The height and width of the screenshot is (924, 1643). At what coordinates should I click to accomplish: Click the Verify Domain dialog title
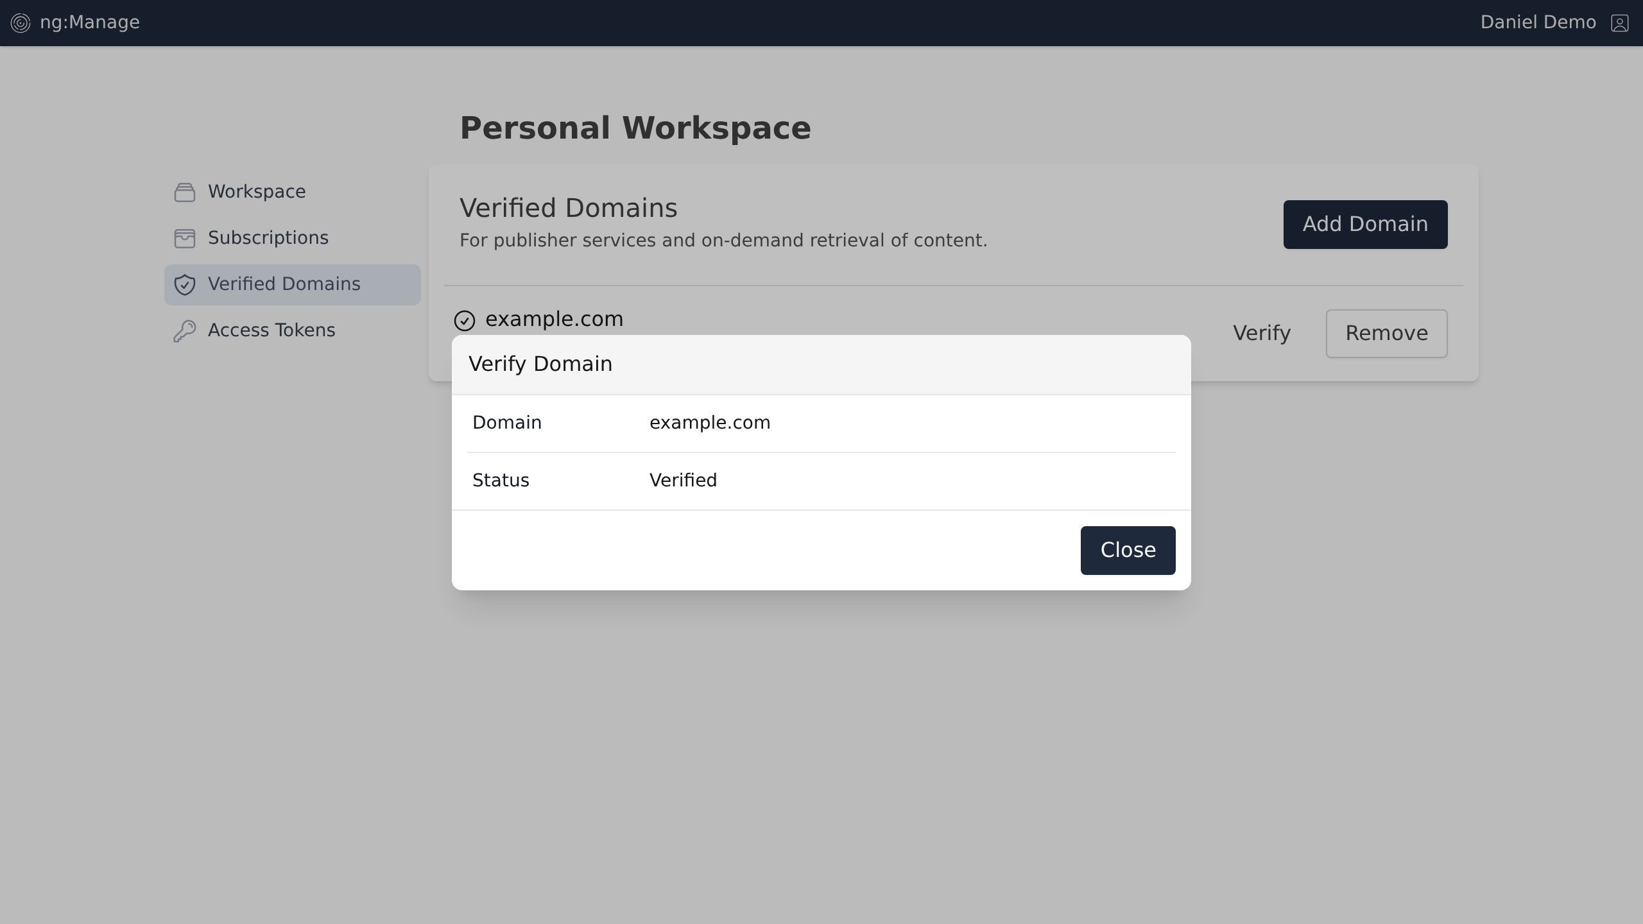click(540, 364)
